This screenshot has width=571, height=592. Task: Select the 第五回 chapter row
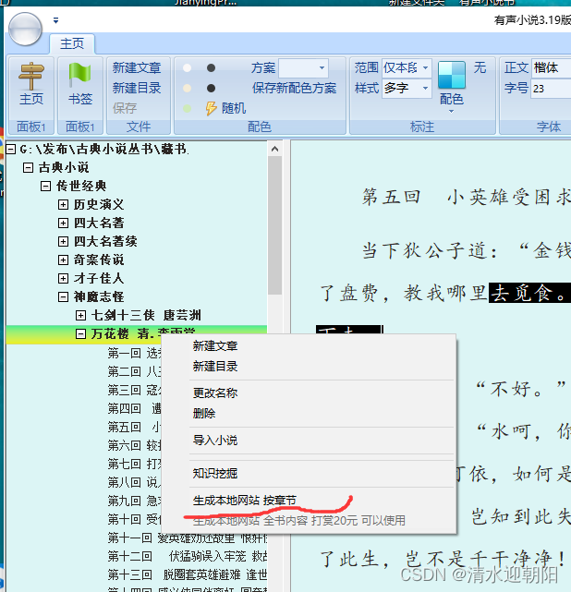point(134,427)
